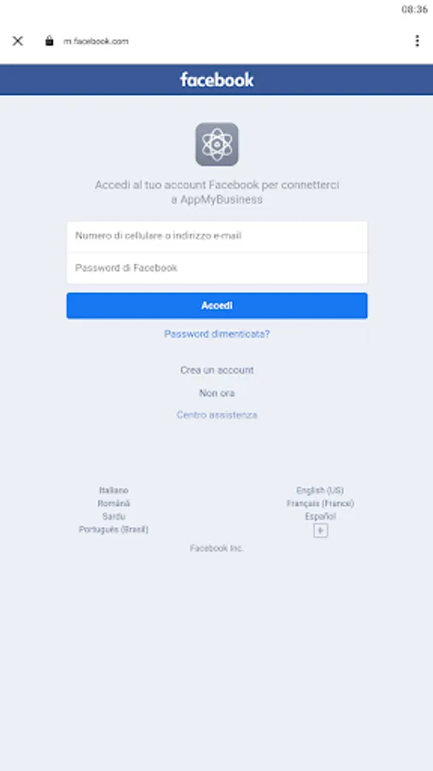Close the browser tab with X icon
This screenshot has width=433, height=771.
[18, 41]
